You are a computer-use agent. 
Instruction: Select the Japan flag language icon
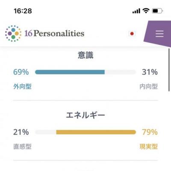pyautogui.click(x=132, y=34)
